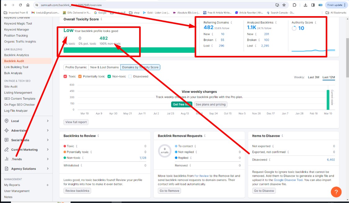
Task: Open info icon next to To contact
Action: point(195,146)
